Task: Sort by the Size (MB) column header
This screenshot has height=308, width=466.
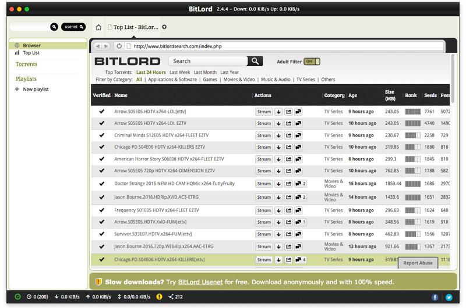Action: 390,95
